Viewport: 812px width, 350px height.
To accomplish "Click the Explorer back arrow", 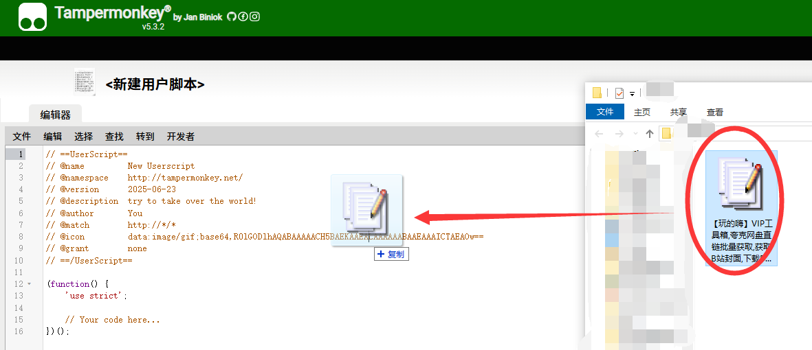I will tap(599, 133).
